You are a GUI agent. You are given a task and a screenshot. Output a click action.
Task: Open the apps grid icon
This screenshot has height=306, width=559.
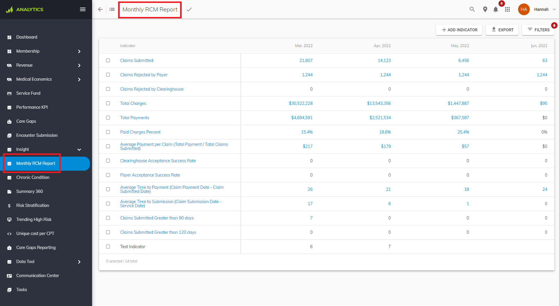tap(508, 9)
